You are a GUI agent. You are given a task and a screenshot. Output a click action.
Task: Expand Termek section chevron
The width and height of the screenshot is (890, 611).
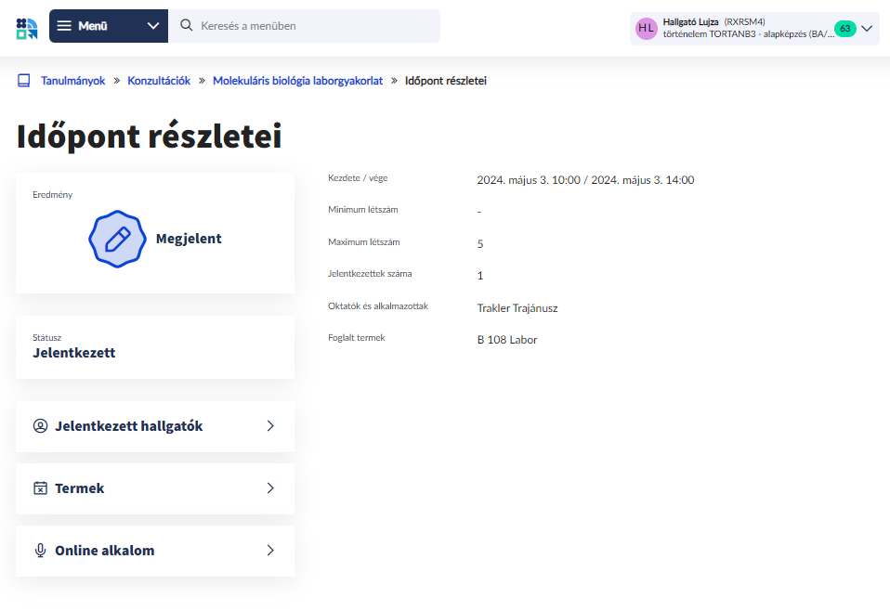(x=270, y=488)
